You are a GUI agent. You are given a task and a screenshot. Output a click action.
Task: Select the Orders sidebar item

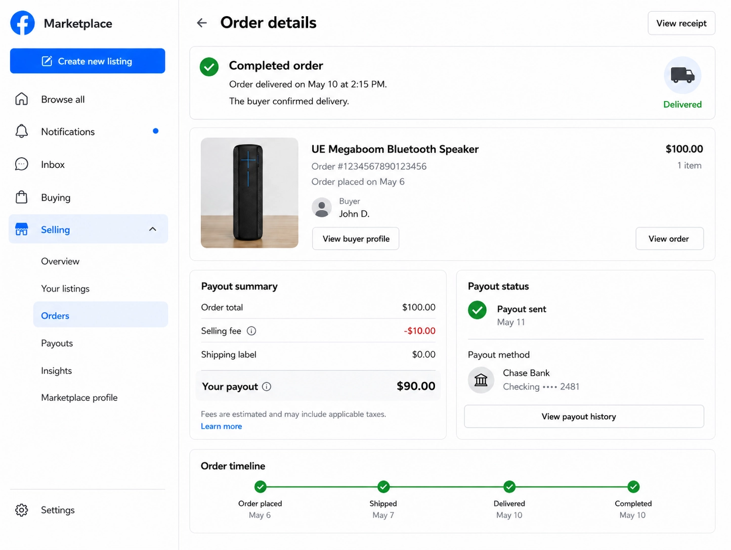(x=101, y=315)
